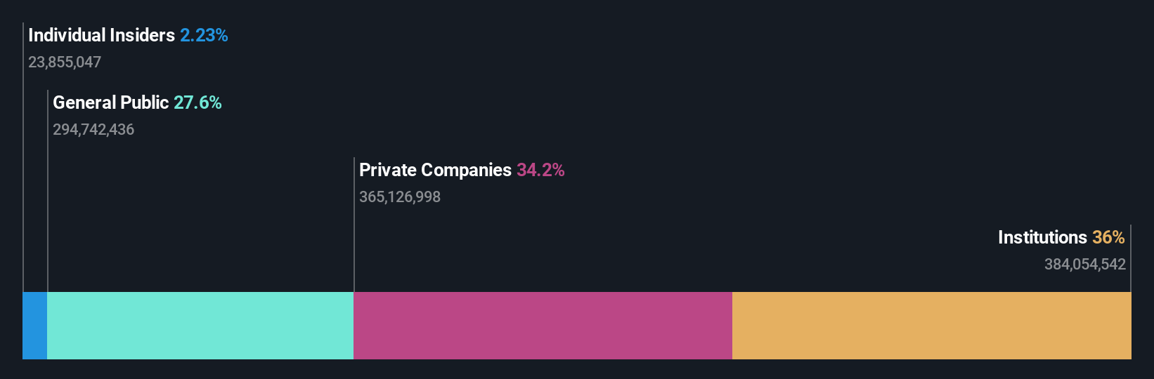Click the 34.2% percentage value

coord(540,170)
